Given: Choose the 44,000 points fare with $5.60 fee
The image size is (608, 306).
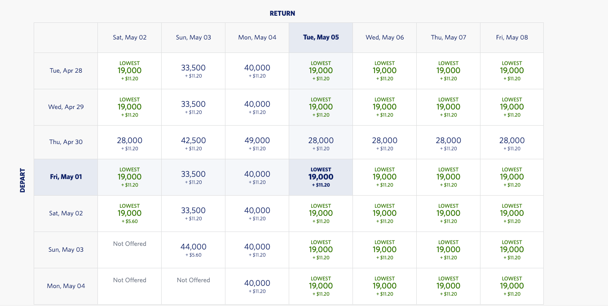Looking at the screenshot, I should [193, 249].
